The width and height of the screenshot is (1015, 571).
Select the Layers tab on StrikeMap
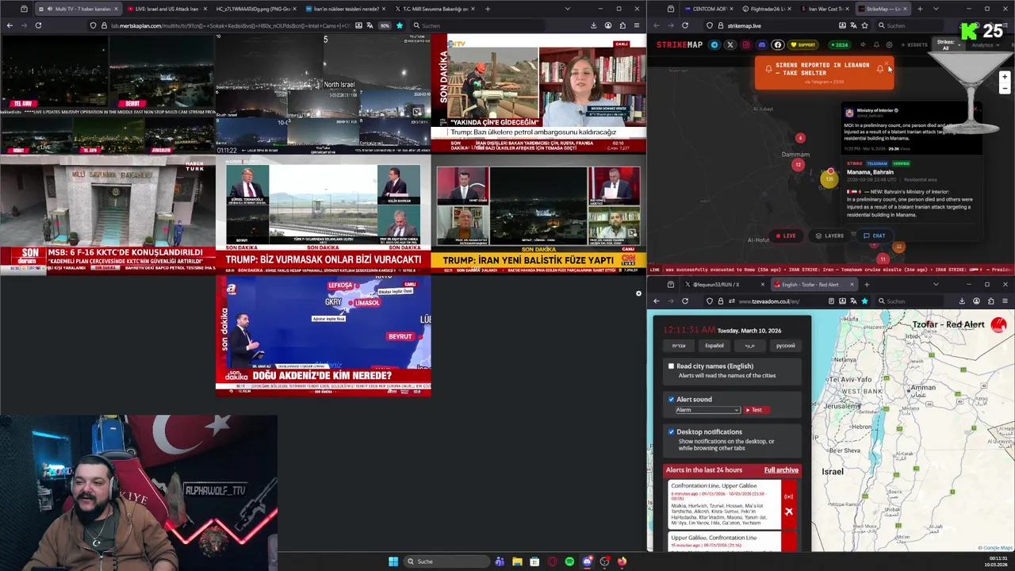click(x=829, y=236)
